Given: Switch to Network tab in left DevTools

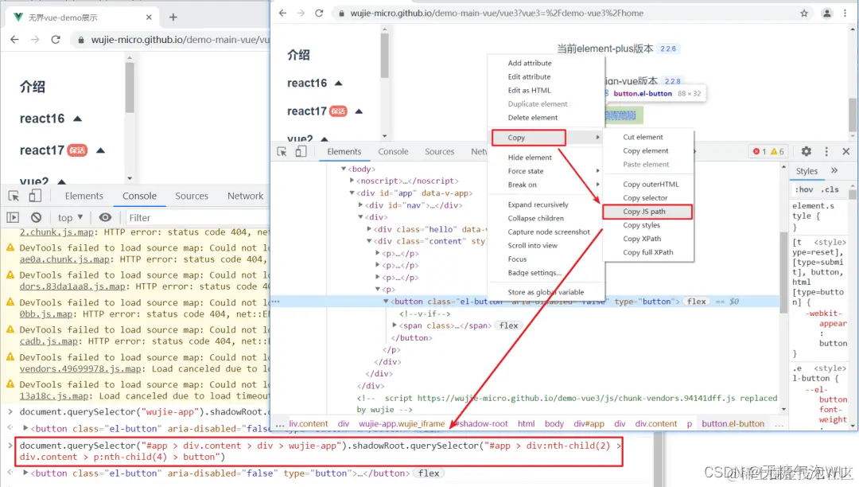Looking at the screenshot, I should tap(246, 196).
